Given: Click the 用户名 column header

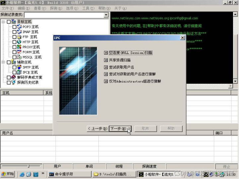Looking at the screenshot, I should tap(27, 133).
